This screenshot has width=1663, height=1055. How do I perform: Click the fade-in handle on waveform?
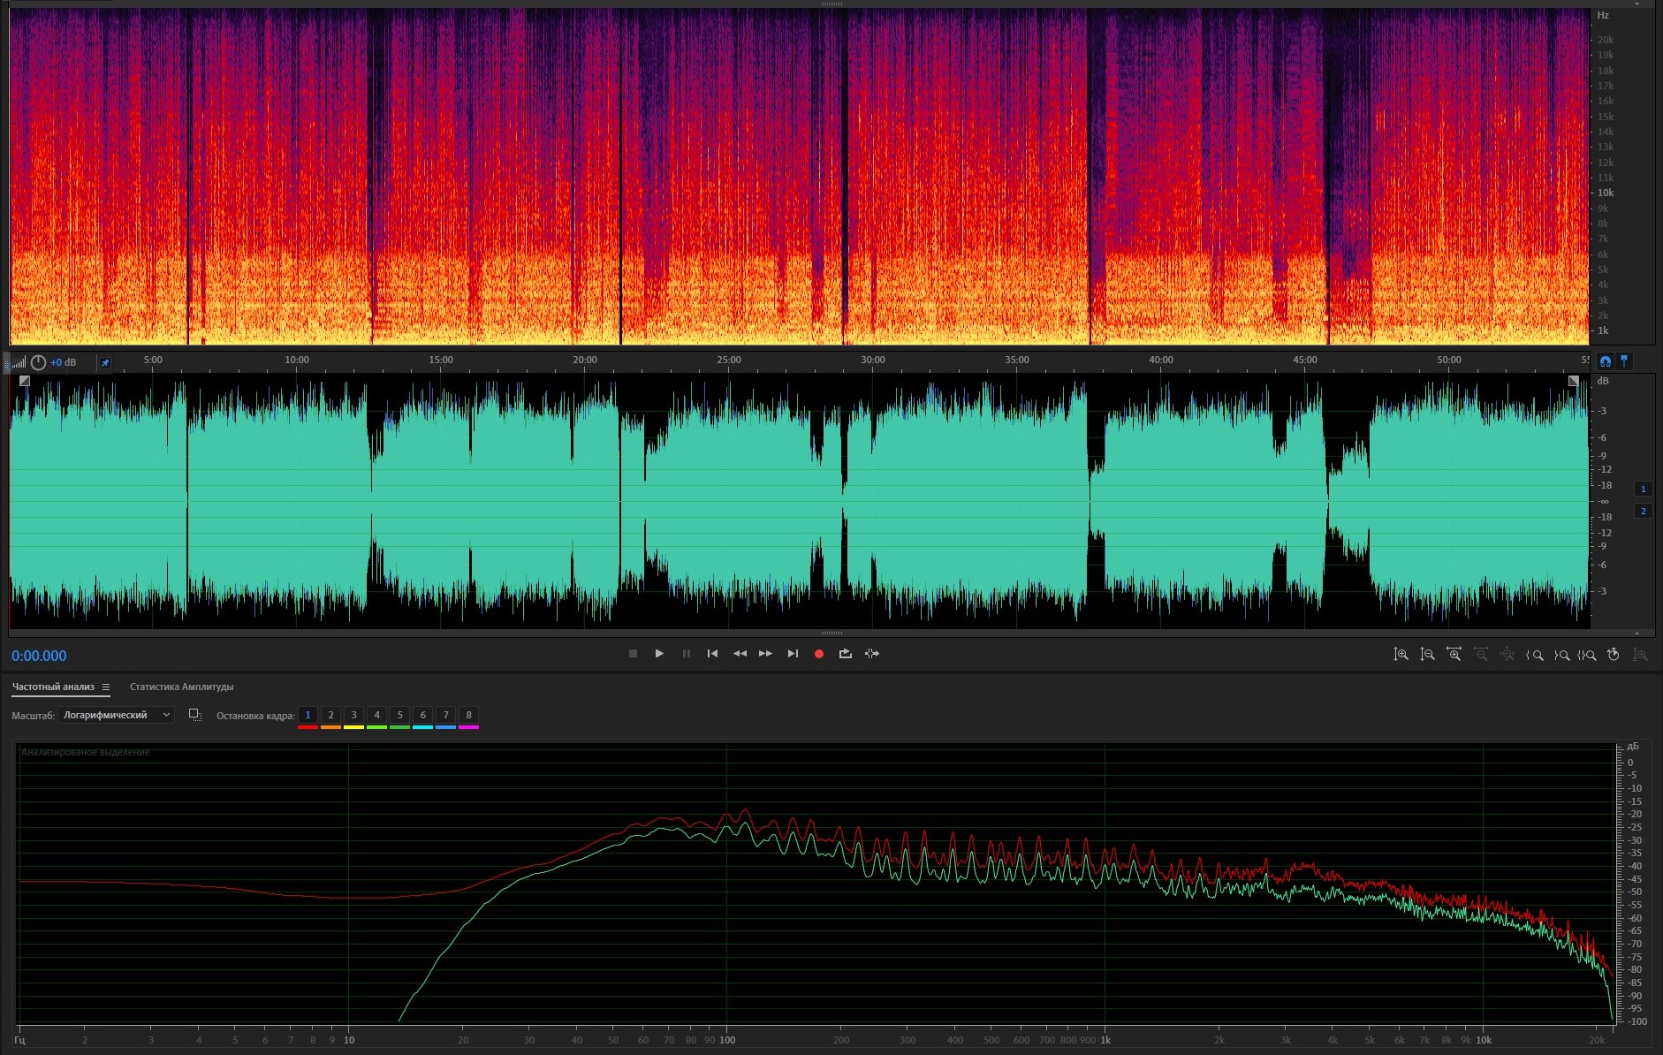tap(25, 381)
